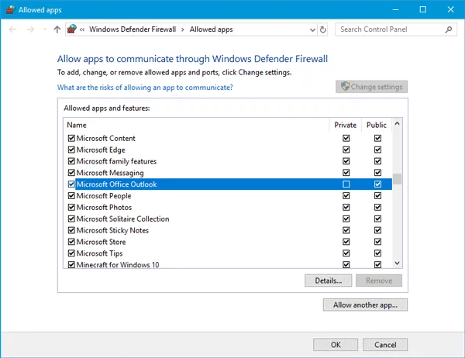The height and width of the screenshot is (358, 465).
Task: Confirm changes with OK button
Action: coord(336,345)
